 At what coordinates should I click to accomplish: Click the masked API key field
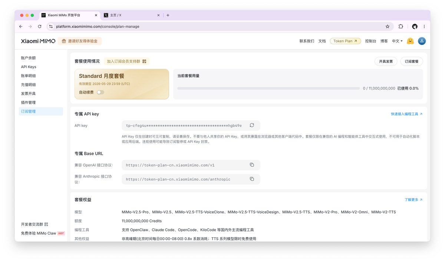(191, 126)
